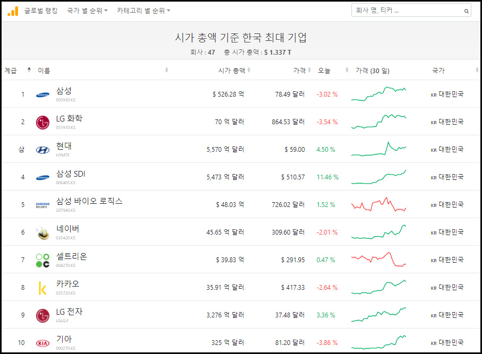Click the market cap 45.65 억 달러
This screenshot has height=354, width=482.
(225, 232)
